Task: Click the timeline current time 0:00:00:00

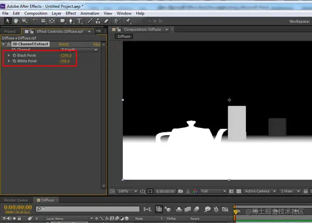Action: [18, 207]
